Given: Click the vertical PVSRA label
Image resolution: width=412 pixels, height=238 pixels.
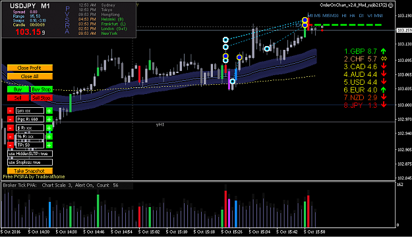Looking at the screenshot, I should click(x=67, y=20).
